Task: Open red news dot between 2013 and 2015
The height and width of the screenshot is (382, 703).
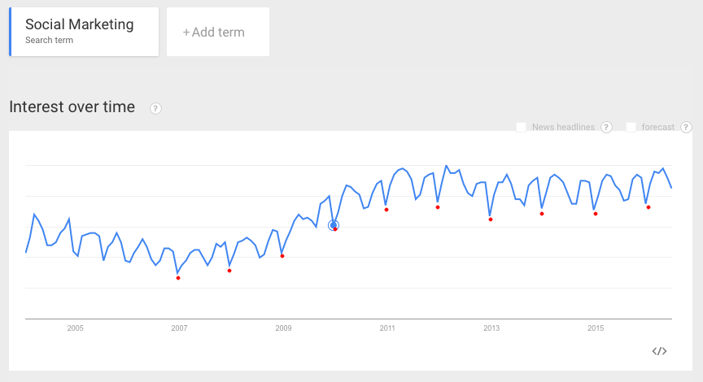Action: click(x=542, y=214)
